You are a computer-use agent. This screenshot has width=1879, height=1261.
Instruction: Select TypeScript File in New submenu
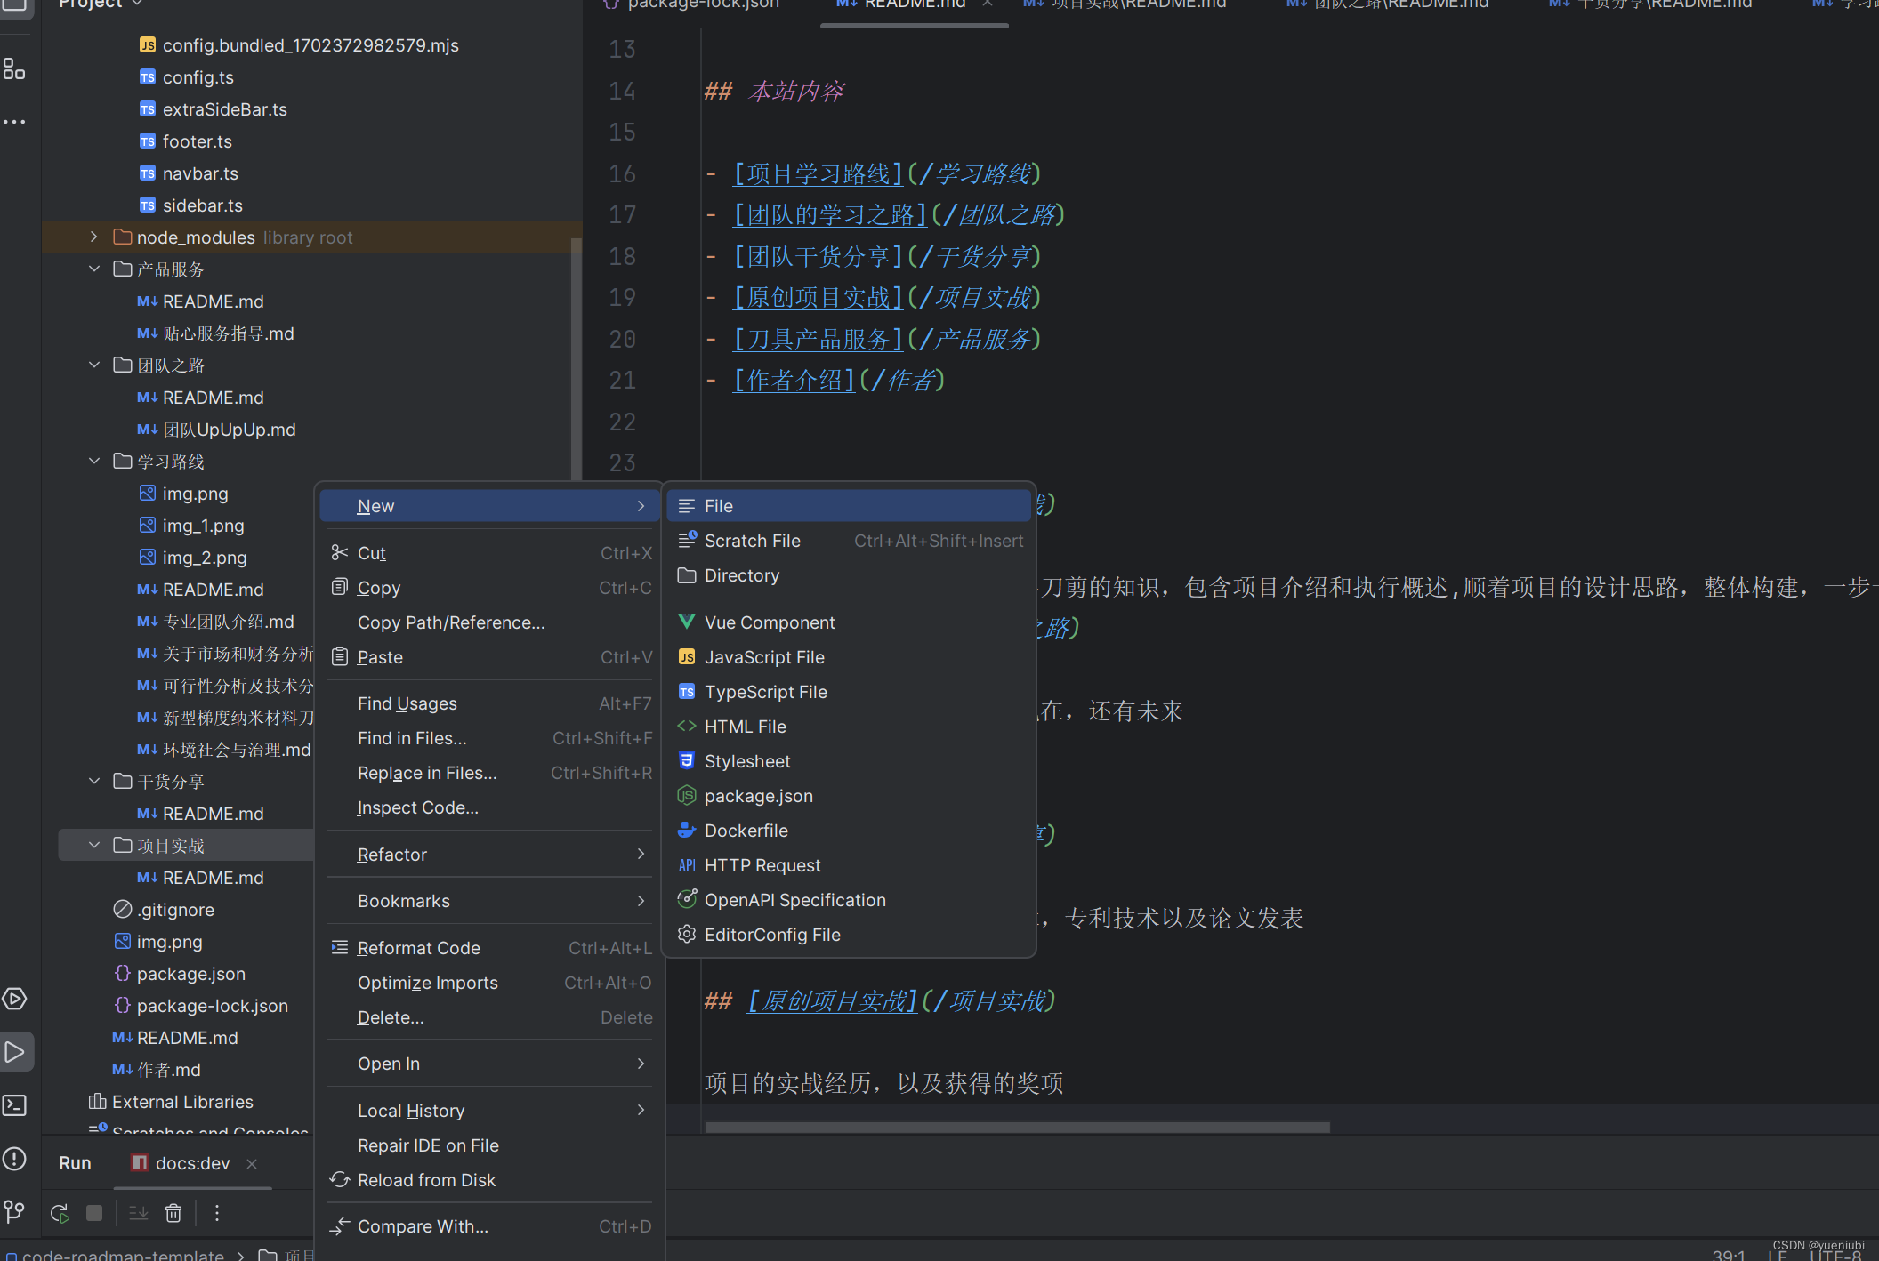pyautogui.click(x=765, y=692)
